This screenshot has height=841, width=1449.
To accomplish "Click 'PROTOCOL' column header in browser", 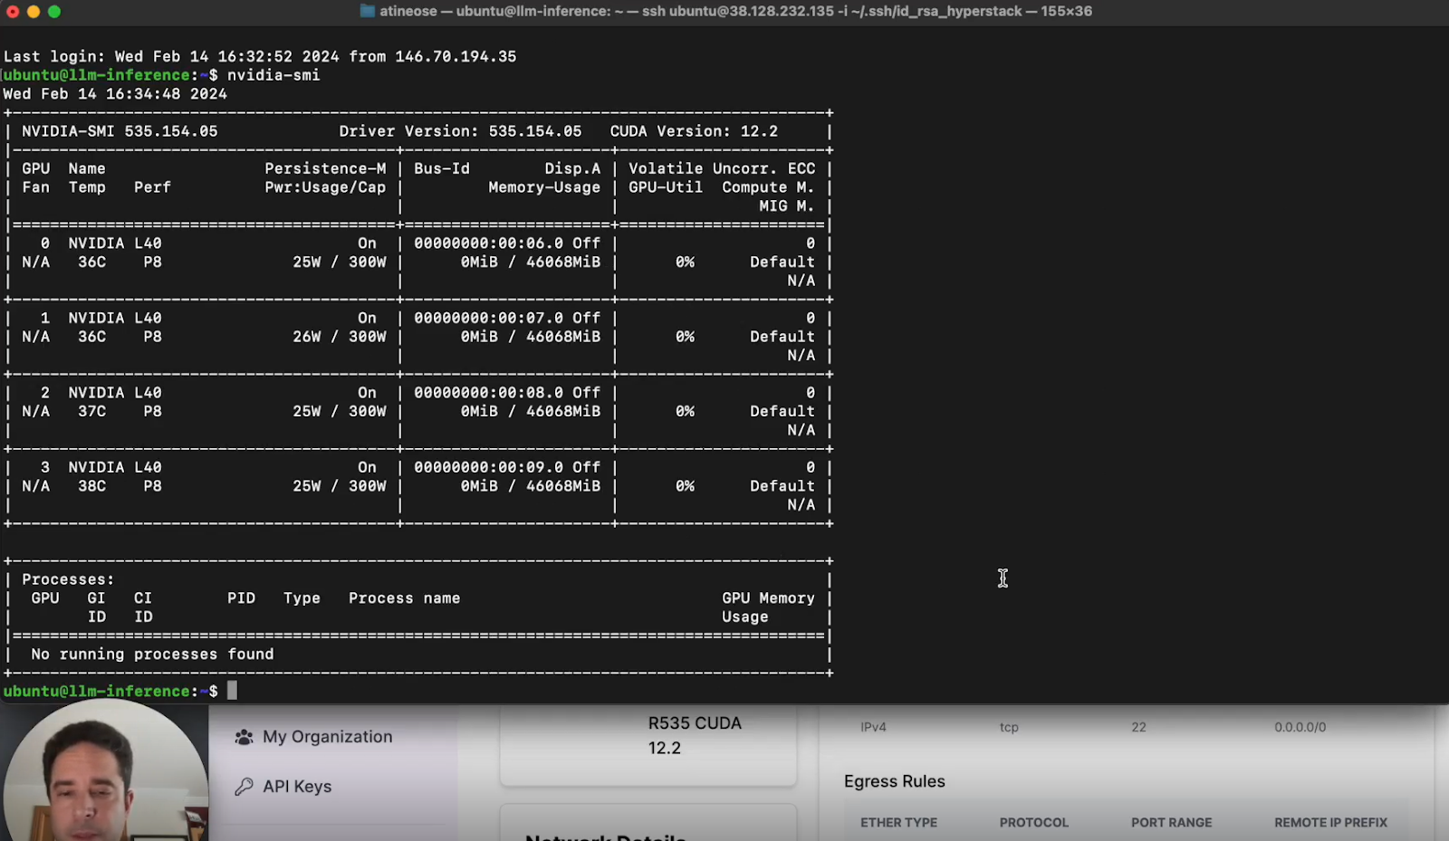I will pyautogui.click(x=1034, y=823).
